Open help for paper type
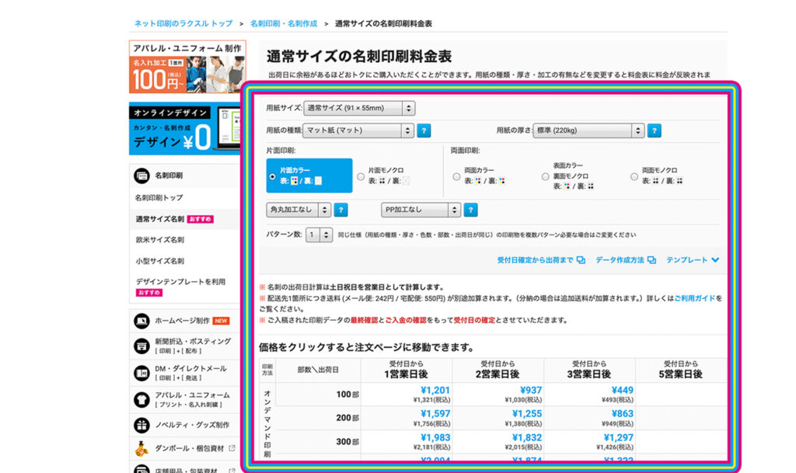 [x=424, y=130]
